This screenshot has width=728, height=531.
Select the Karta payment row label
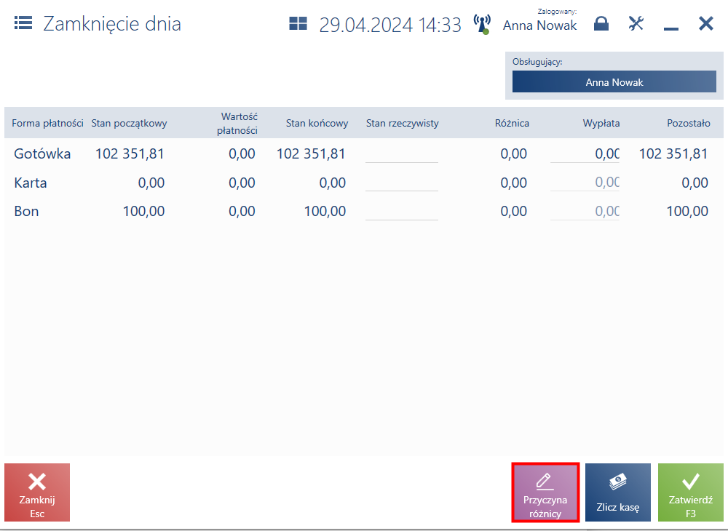(x=30, y=183)
